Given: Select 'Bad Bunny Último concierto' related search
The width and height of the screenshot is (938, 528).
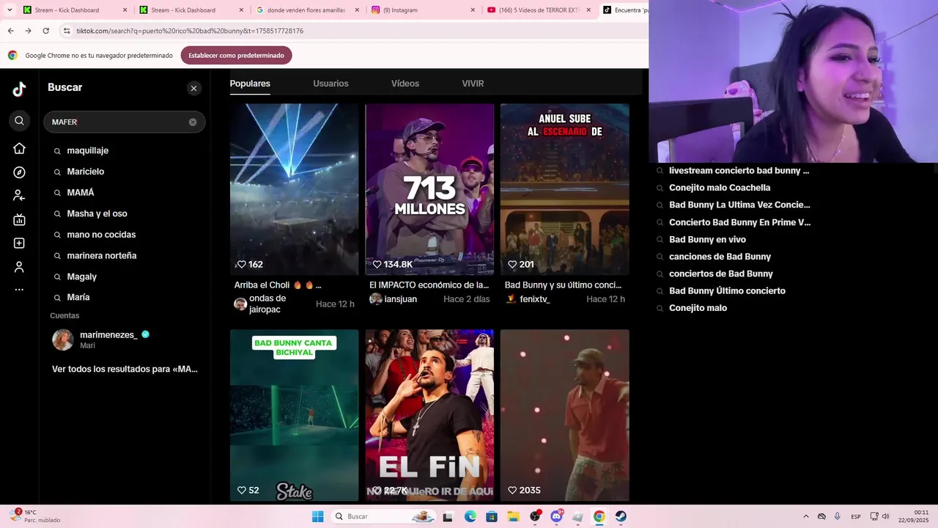Looking at the screenshot, I should (x=727, y=291).
